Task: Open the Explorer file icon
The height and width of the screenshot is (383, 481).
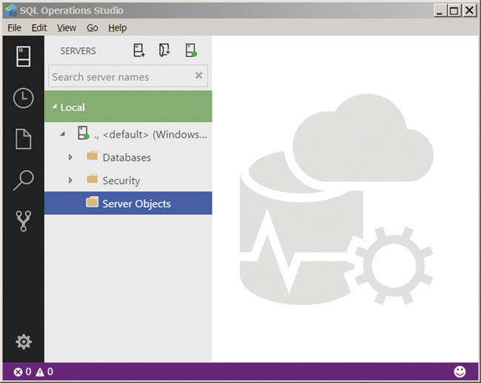Action: 24,139
